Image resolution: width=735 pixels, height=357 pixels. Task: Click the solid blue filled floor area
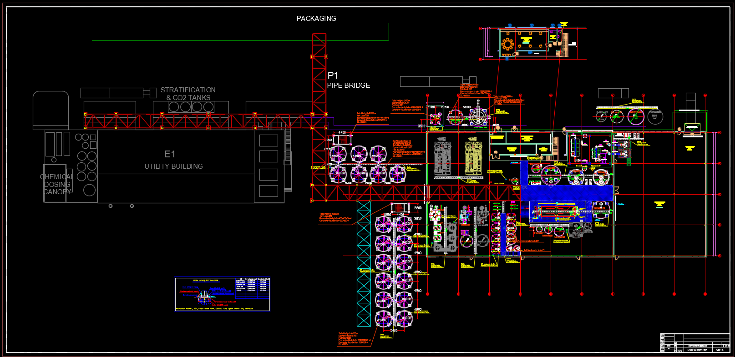[567, 193]
